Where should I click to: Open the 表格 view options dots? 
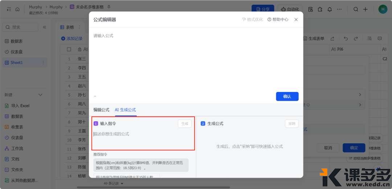click(x=79, y=27)
